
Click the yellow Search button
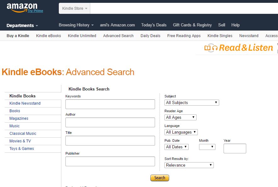159,178
